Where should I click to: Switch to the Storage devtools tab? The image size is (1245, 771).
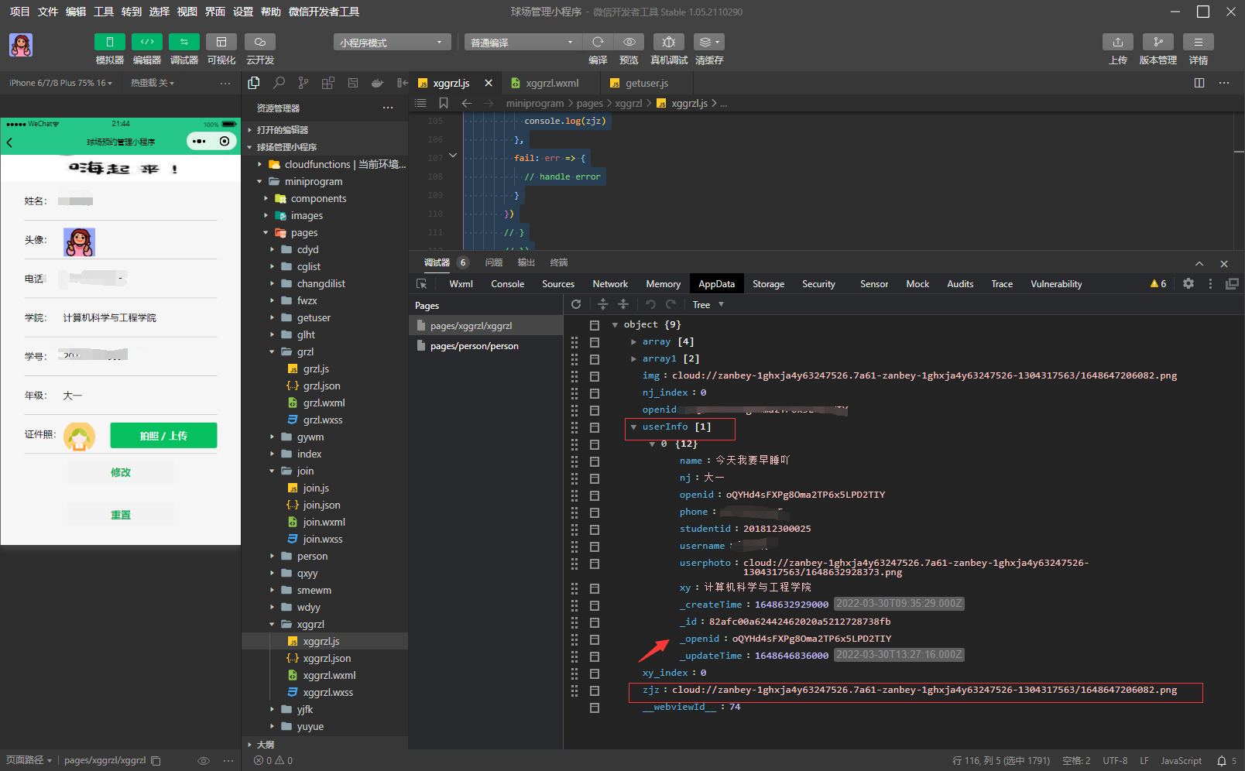click(x=769, y=284)
